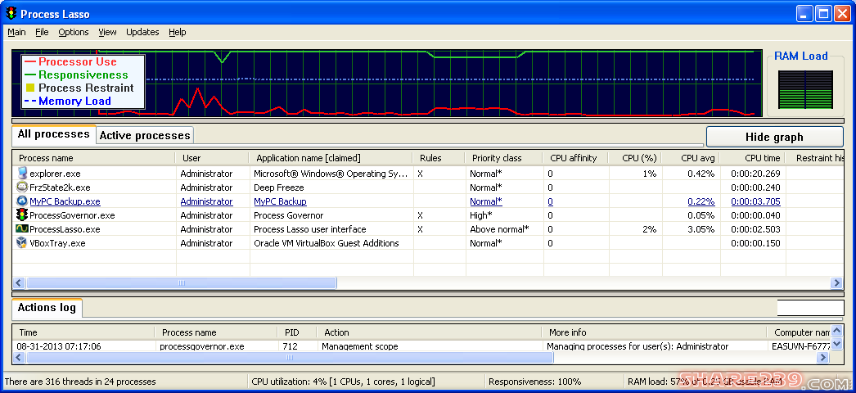Sort by CPU avg column header
The width and height of the screenshot is (856, 393).
pyautogui.click(x=691, y=158)
